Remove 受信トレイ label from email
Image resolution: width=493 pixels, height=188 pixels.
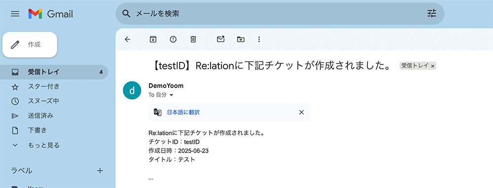pos(433,66)
